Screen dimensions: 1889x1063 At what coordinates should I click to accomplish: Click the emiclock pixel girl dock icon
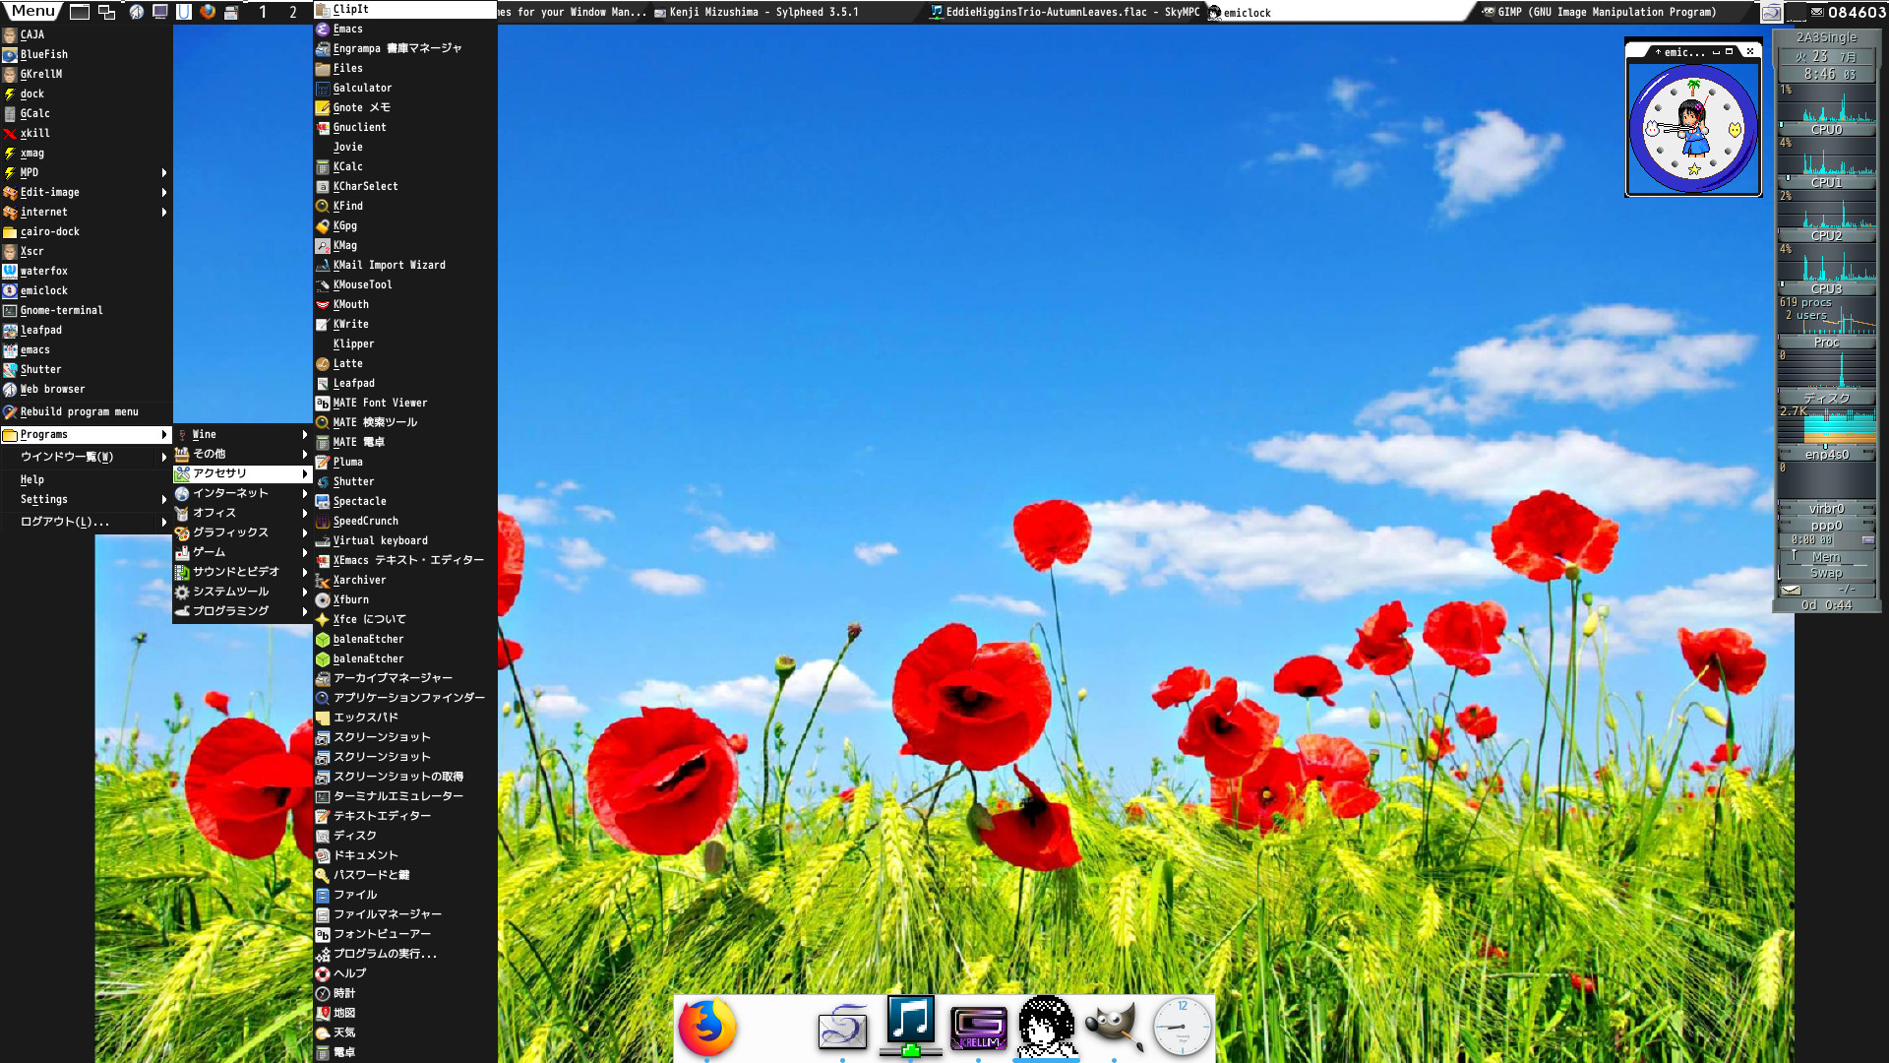coord(1046,1026)
